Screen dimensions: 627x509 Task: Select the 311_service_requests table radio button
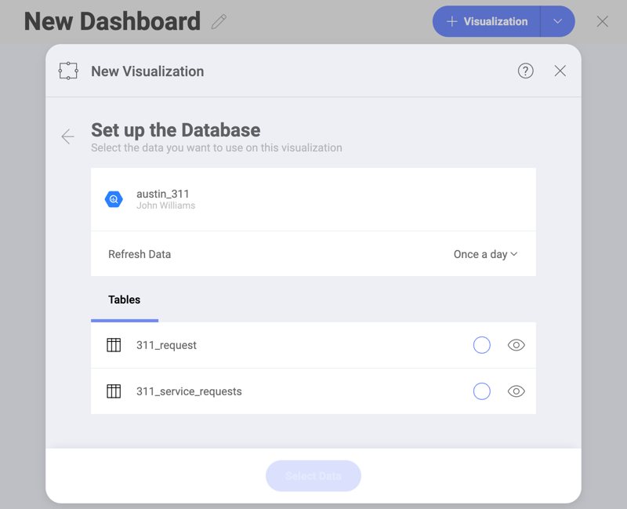click(482, 391)
